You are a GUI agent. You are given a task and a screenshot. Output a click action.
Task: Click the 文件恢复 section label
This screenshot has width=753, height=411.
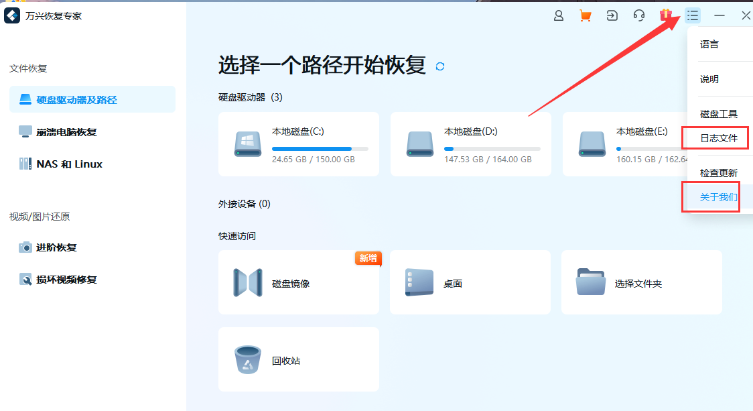[x=28, y=68]
